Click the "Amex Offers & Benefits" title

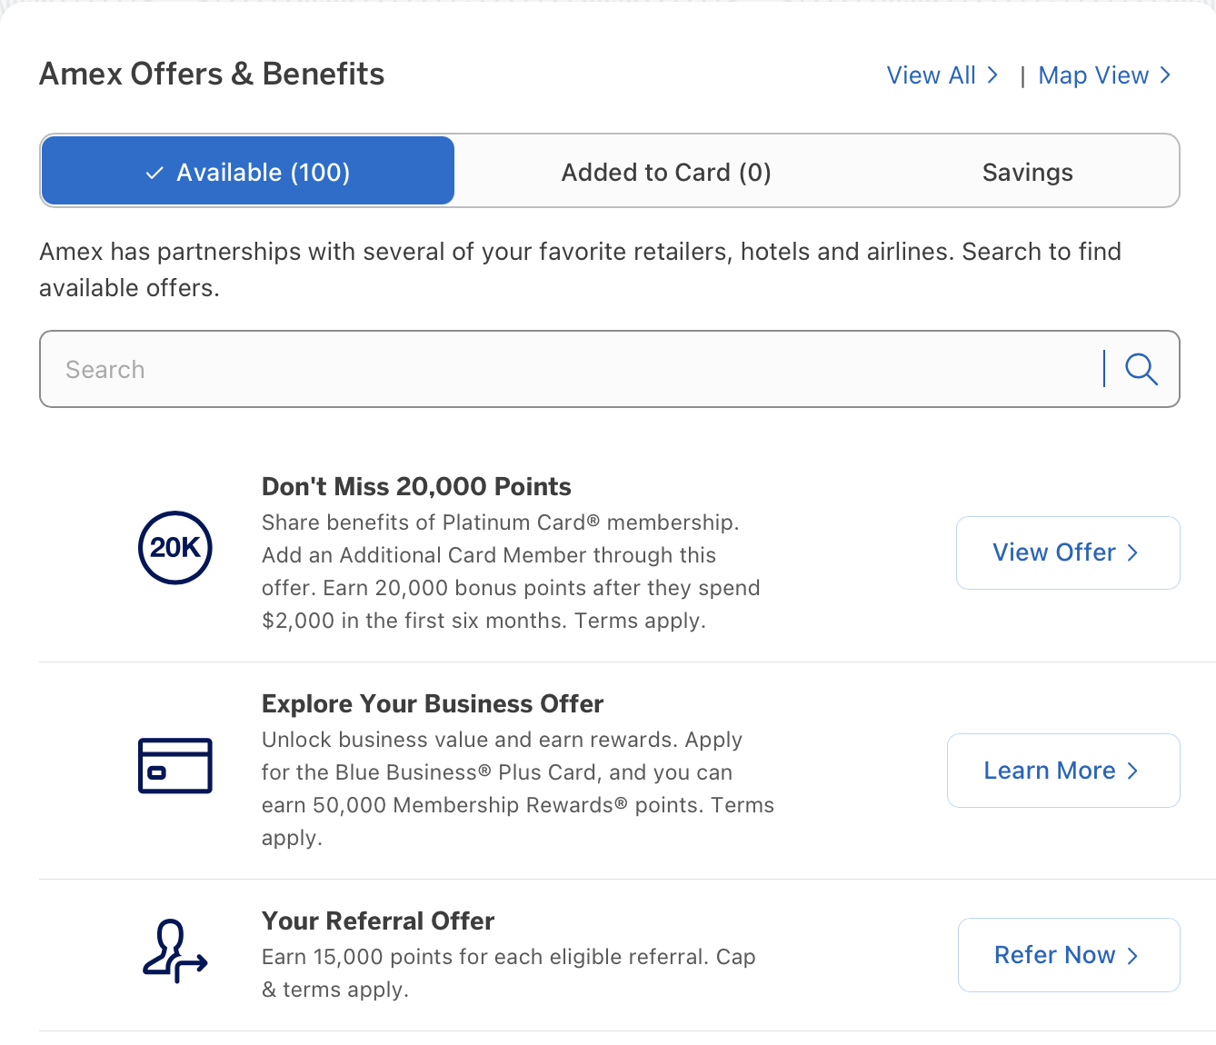(x=212, y=74)
